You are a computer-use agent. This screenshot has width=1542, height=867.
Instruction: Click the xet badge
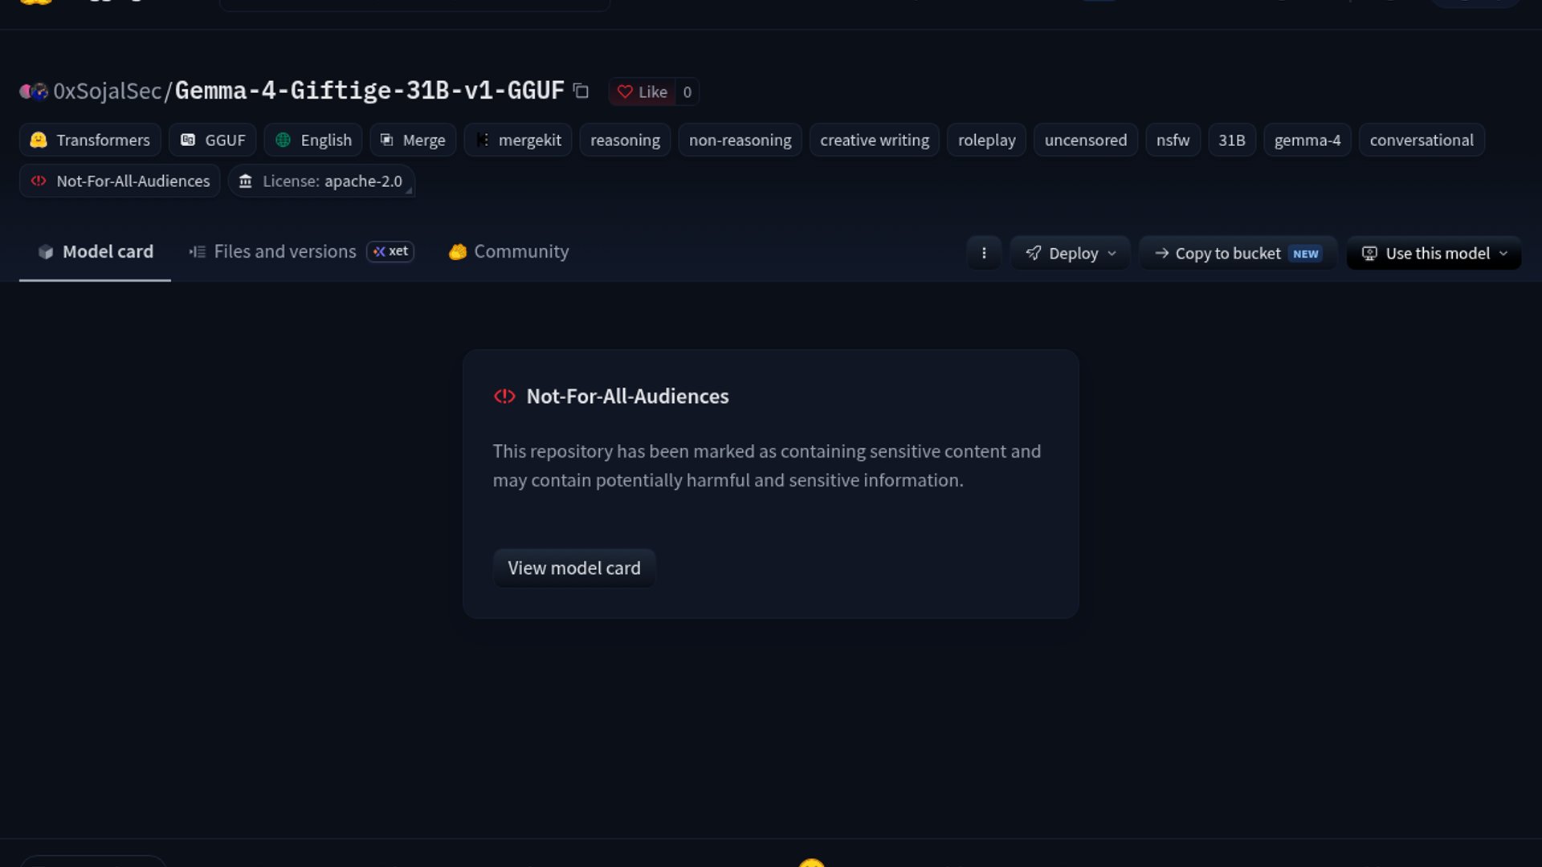pyautogui.click(x=390, y=251)
